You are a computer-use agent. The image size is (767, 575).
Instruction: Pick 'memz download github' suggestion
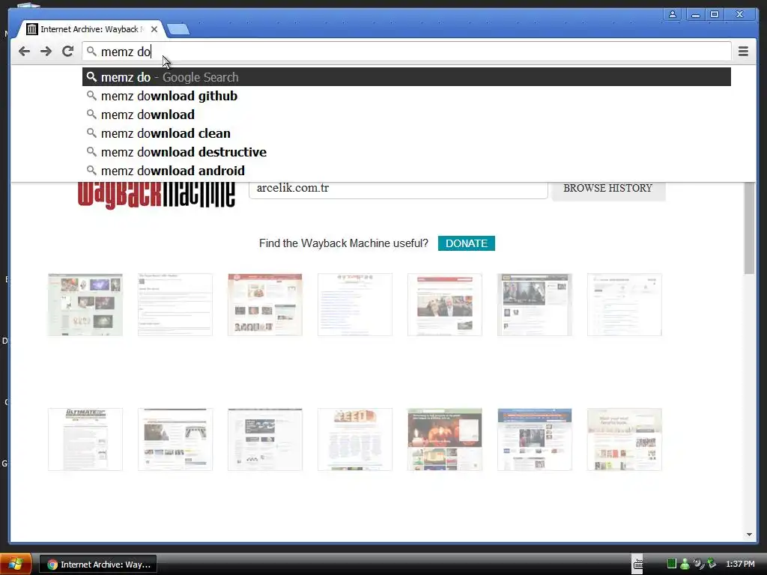coord(406,96)
